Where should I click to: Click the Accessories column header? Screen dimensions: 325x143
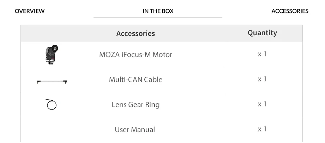coord(136,33)
